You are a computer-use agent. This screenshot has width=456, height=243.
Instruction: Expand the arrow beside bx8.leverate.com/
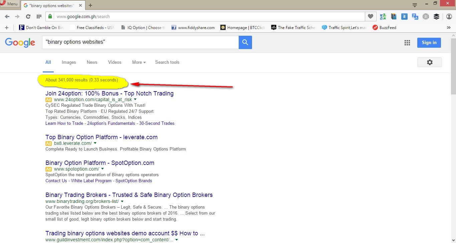click(x=95, y=143)
